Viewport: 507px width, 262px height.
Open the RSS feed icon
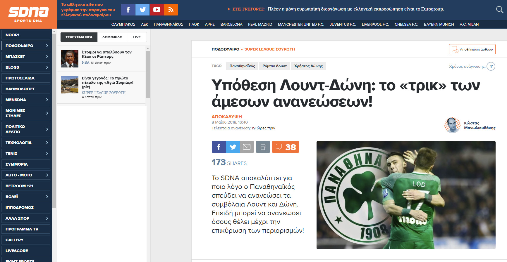[171, 10]
